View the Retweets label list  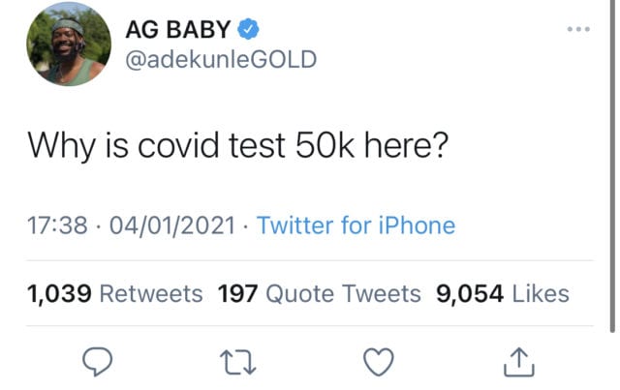coord(151,293)
